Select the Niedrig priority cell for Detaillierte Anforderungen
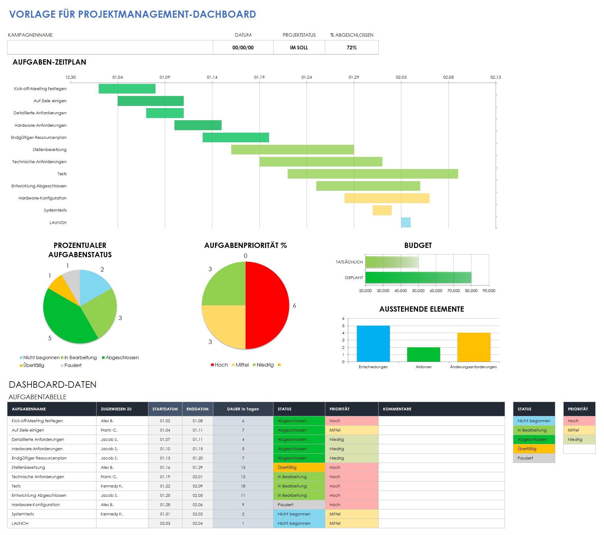 pyautogui.click(x=352, y=439)
